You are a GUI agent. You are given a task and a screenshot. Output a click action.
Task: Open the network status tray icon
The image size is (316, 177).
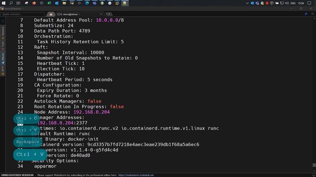(282, 3)
